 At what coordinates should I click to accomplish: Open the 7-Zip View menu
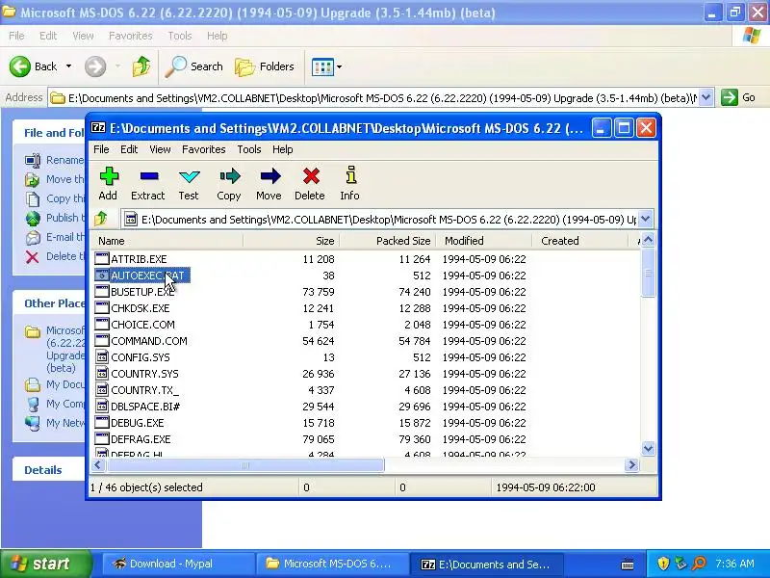(160, 149)
